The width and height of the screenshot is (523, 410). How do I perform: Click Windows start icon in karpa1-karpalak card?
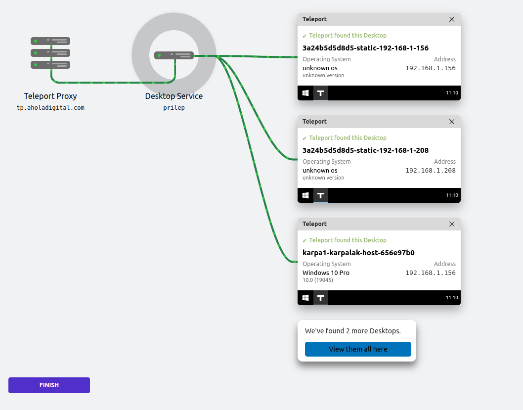(305, 298)
